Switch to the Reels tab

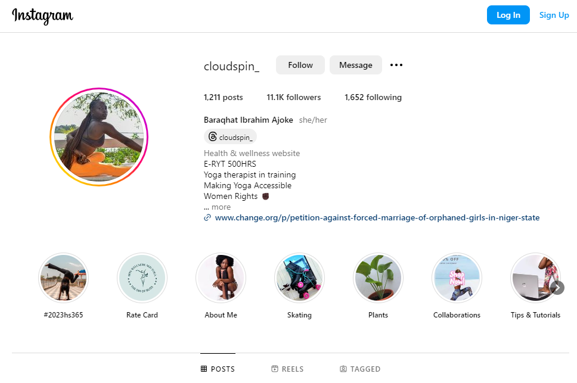(x=287, y=369)
